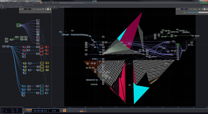
Task: Click the timecode display 00:00:06.53
Action: [40, 110]
